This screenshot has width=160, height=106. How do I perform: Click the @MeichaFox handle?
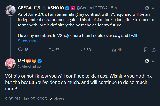[x=30, y=66]
